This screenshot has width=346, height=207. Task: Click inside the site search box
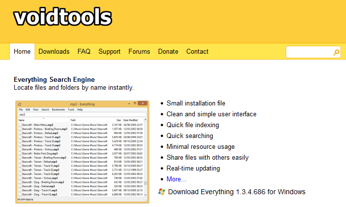[309, 52]
